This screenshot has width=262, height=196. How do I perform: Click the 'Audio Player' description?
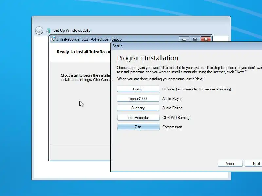(x=172, y=99)
